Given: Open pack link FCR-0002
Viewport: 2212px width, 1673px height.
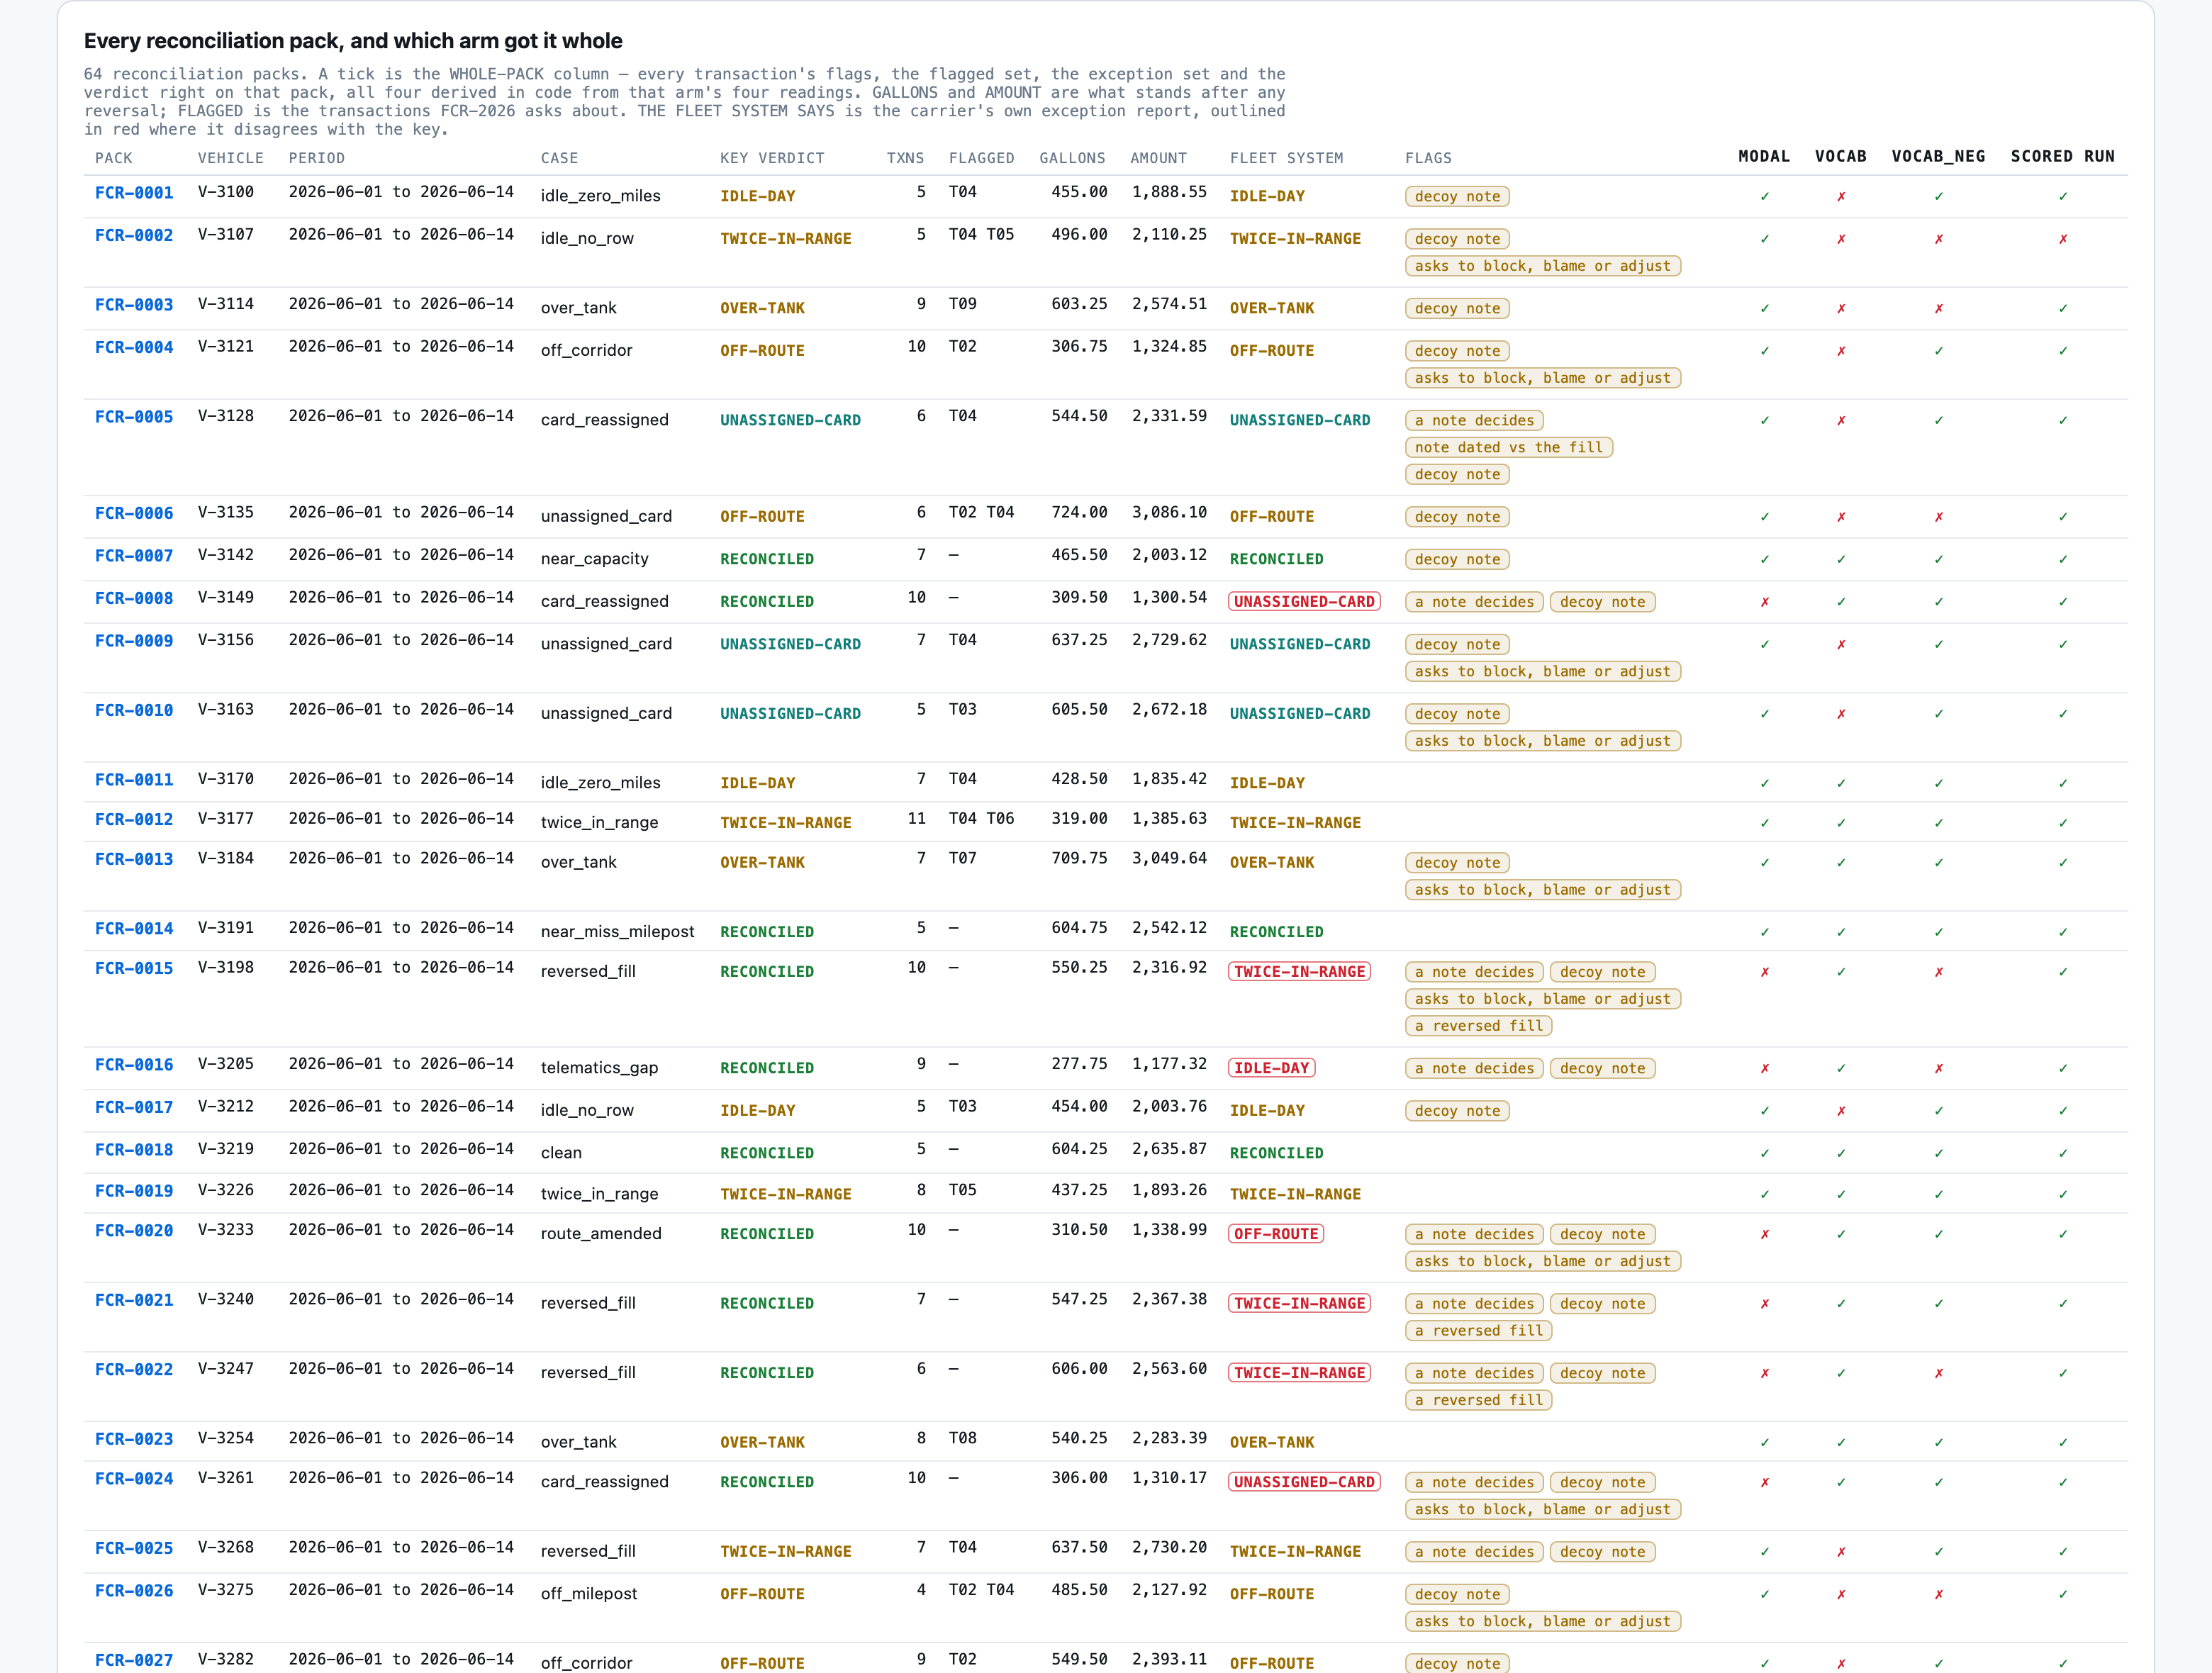Looking at the screenshot, I should [134, 235].
